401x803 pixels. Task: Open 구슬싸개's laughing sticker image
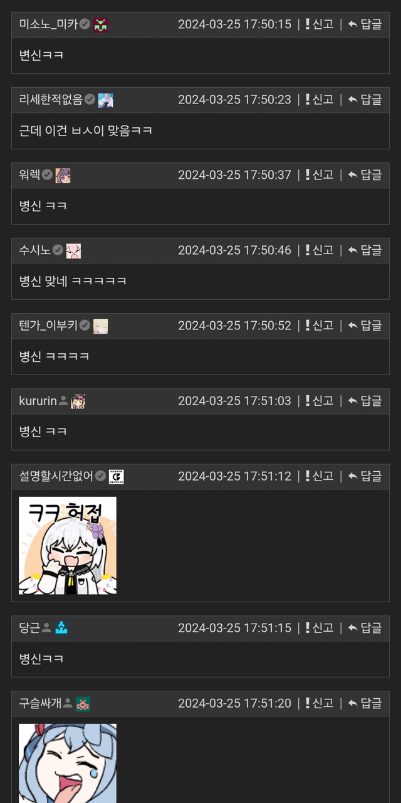click(68, 763)
